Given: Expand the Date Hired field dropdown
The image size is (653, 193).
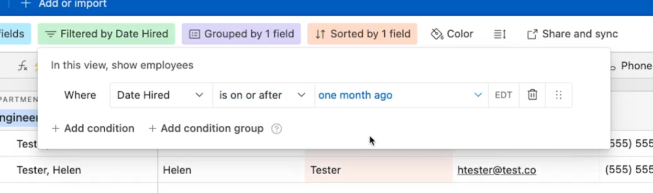Looking at the screenshot, I should tap(161, 95).
